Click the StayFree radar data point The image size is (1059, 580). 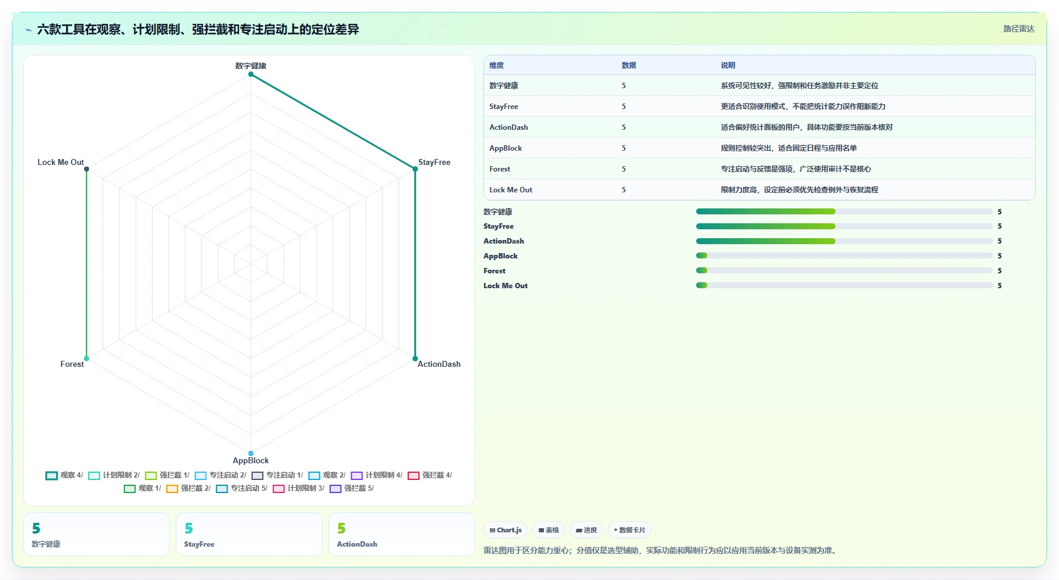point(415,169)
